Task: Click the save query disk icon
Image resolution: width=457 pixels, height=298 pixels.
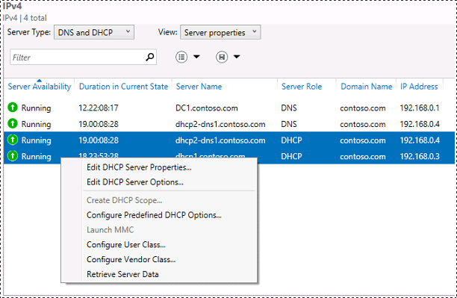Action: coord(222,57)
